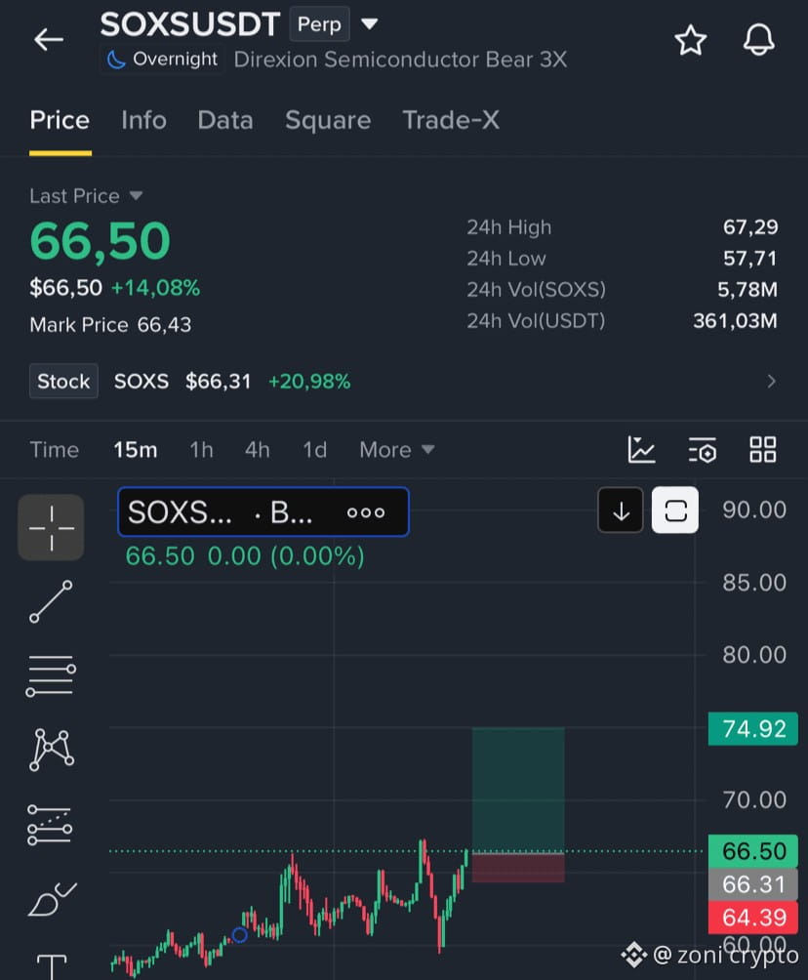
Task: Open the Data tab
Action: point(225,120)
